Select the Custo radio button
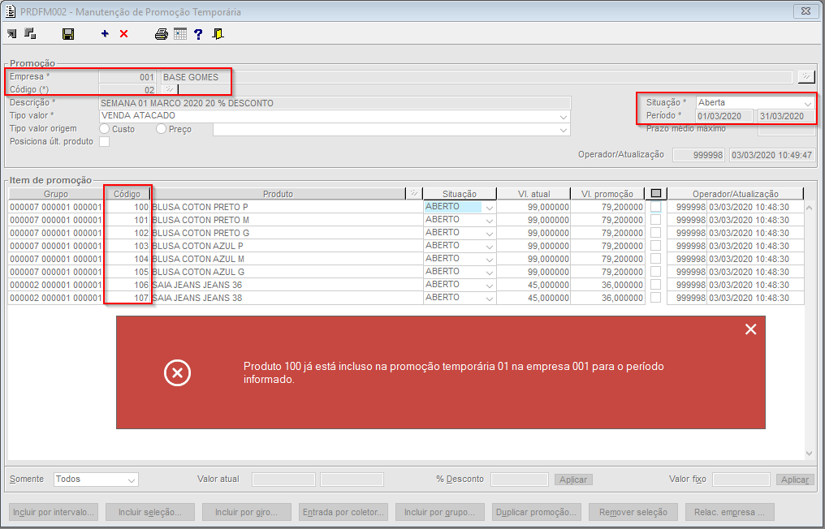The image size is (825, 529). pyautogui.click(x=104, y=129)
